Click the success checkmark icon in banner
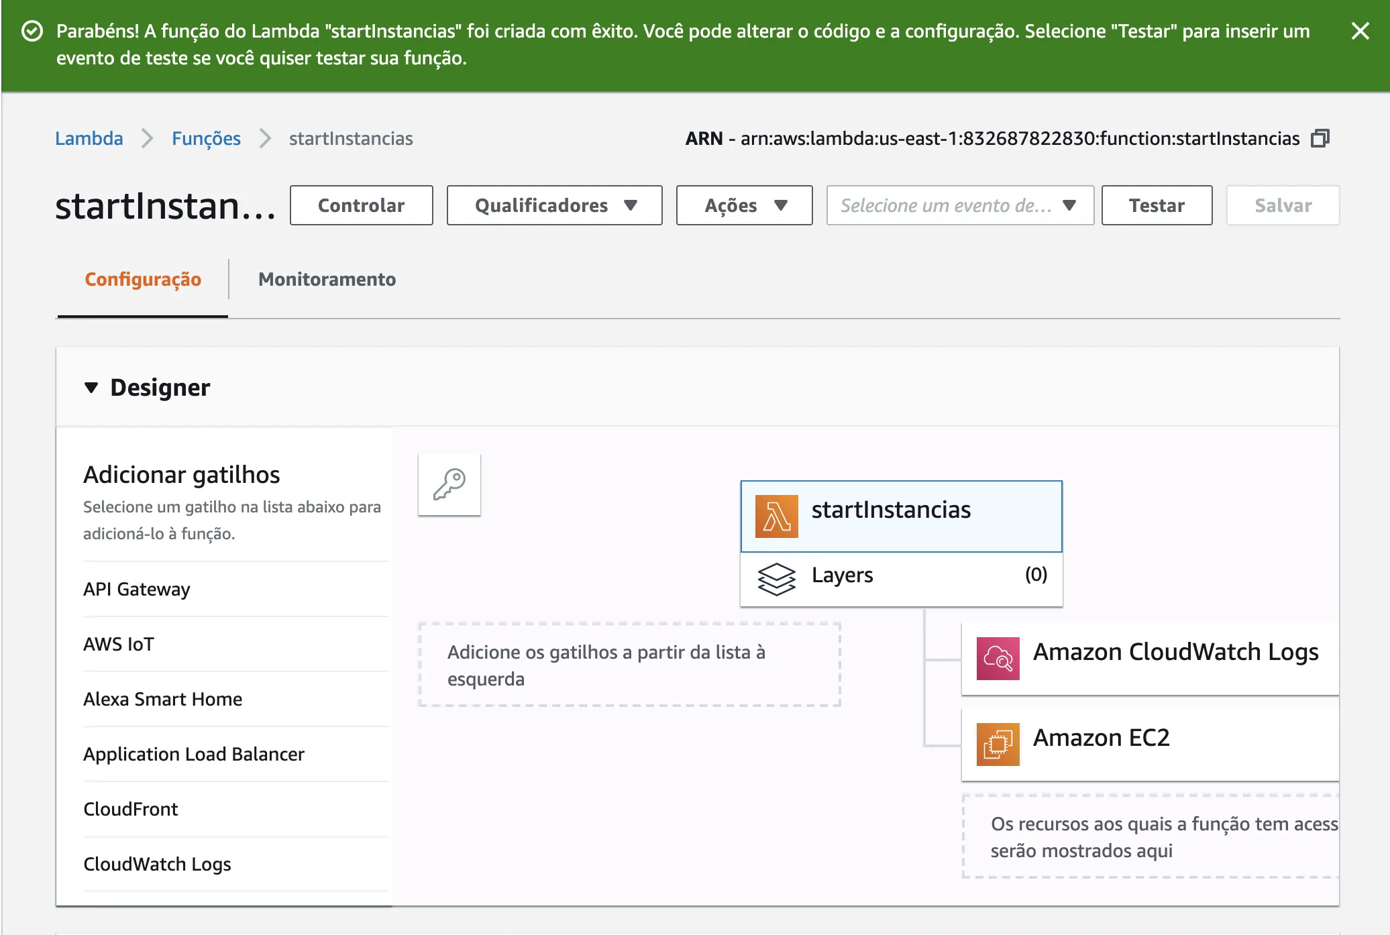Image resolution: width=1390 pixels, height=935 pixels. 32,31
